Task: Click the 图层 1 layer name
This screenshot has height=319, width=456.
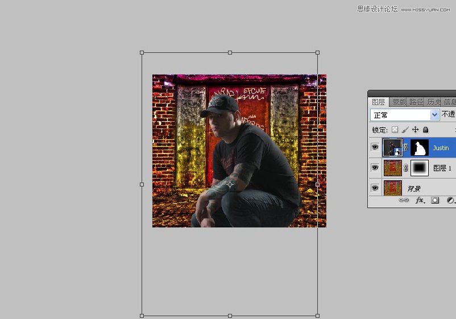Action: point(442,168)
